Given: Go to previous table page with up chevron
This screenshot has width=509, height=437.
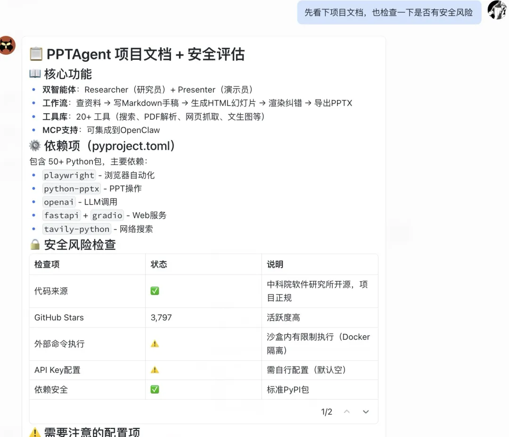Looking at the screenshot, I should click(x=347, y=412).
